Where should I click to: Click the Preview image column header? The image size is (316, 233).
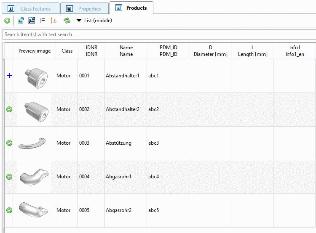coord(35,51)
